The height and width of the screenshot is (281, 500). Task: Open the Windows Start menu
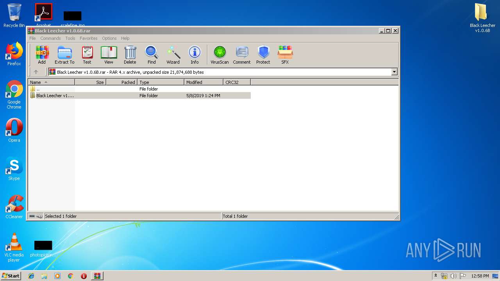coord(11,276)
